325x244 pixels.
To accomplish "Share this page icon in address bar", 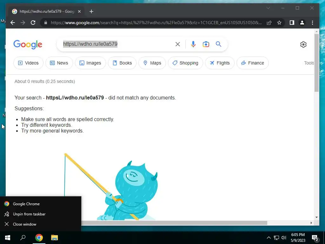I will point(269,23).
